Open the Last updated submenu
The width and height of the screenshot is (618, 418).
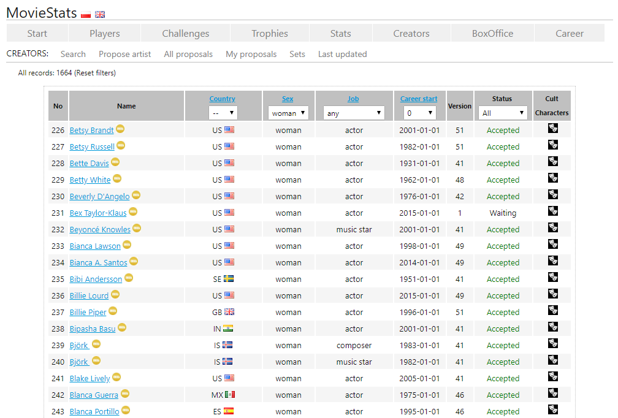pyautogui.click(x=343, y=55)
